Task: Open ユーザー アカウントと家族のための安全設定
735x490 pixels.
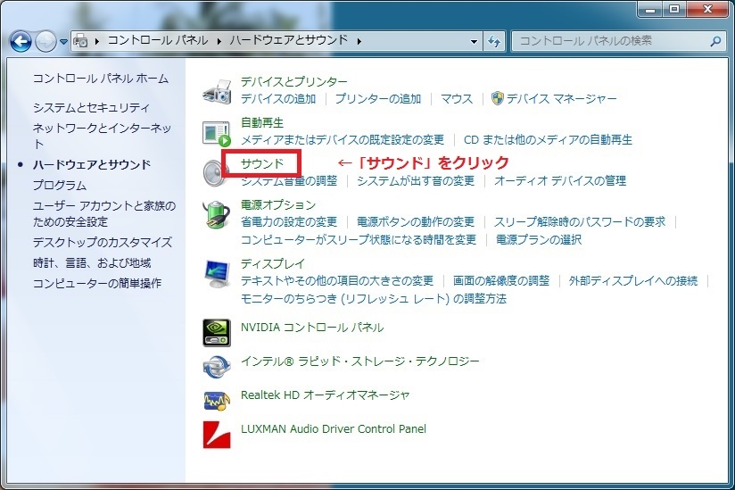Action: [104, 213]
